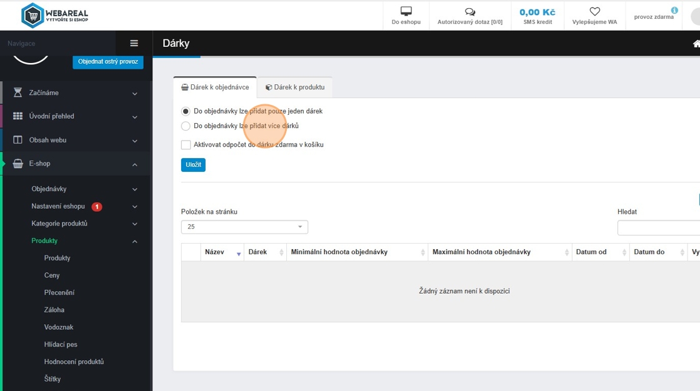The height and width of the screenshot is (391, 700).
Task: Open the Hlídací pes menu item
Action: [61, 345]
